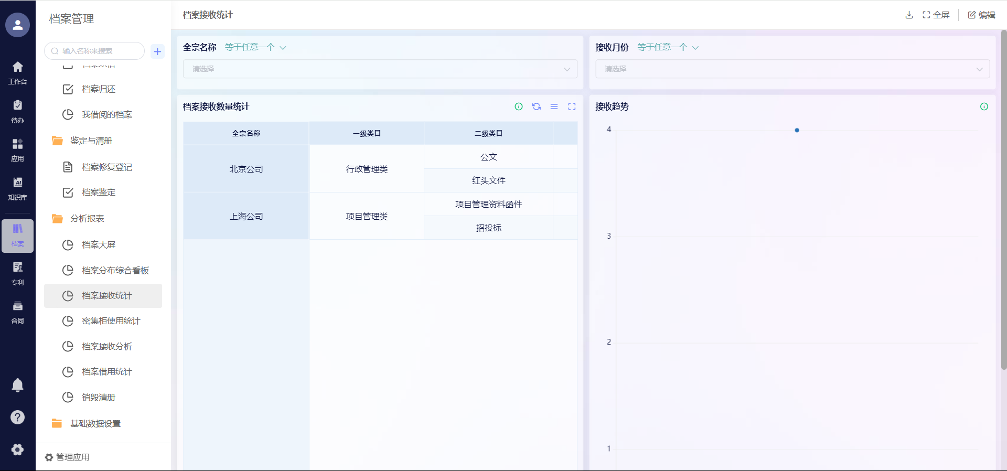Refresh the 档案接收数量统计 table
This screenshot has width=1007, height=471.
pyautogui.click(x=536, y=106)
